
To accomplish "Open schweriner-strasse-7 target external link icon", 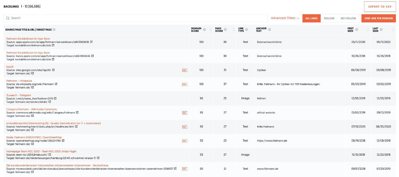I will pos(98,158).
